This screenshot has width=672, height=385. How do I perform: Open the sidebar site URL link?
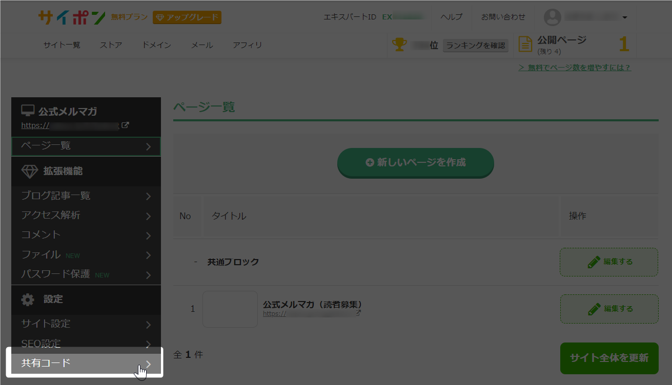pos(70,125)
